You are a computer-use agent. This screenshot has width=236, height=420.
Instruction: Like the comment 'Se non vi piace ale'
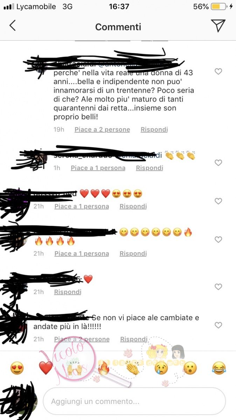(218, 325)
